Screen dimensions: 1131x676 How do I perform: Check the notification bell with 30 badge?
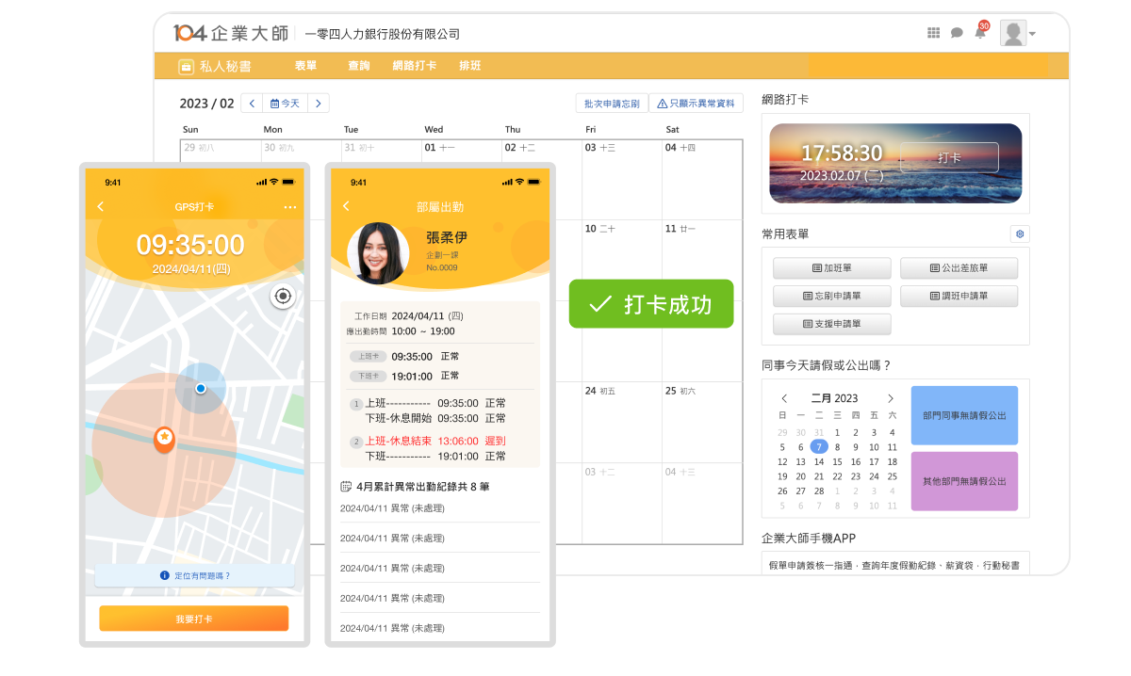[980, 32]
